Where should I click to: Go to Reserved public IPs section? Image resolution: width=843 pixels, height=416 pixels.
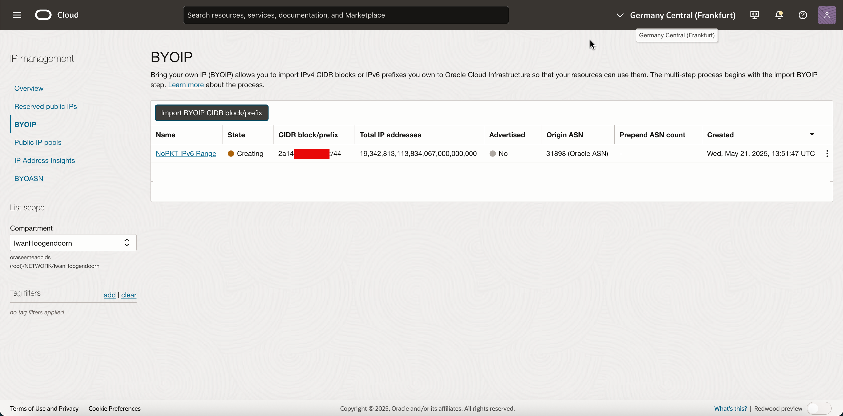[45, 107]
